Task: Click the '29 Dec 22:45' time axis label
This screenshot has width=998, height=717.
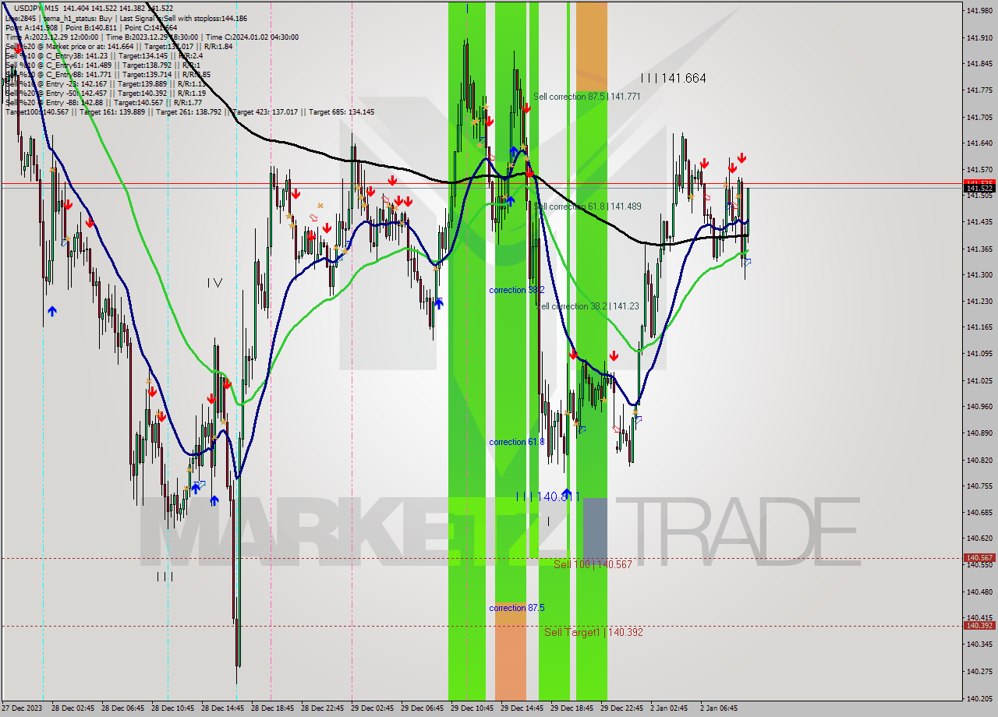Action: (621, 708)
